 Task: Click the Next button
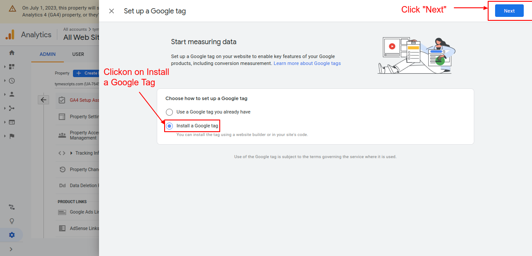[x=509, y=10]
